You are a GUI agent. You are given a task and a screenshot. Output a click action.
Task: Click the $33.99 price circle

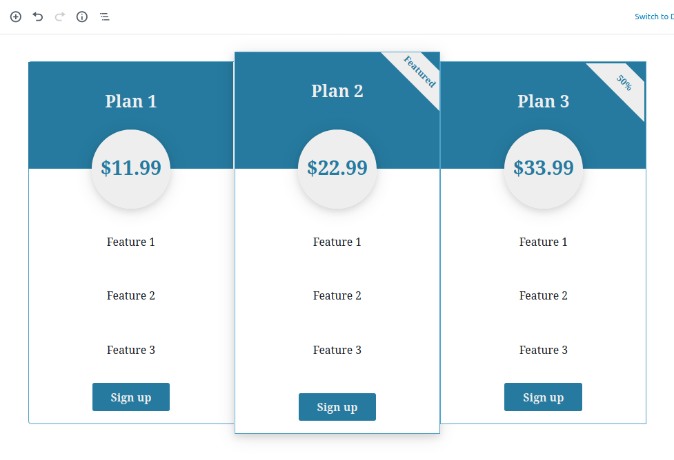click(544, 169)
